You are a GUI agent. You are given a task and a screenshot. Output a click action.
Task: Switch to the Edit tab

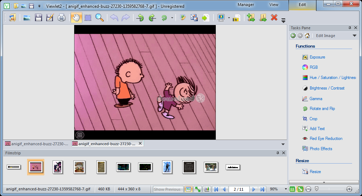click(x=302, y=5)
